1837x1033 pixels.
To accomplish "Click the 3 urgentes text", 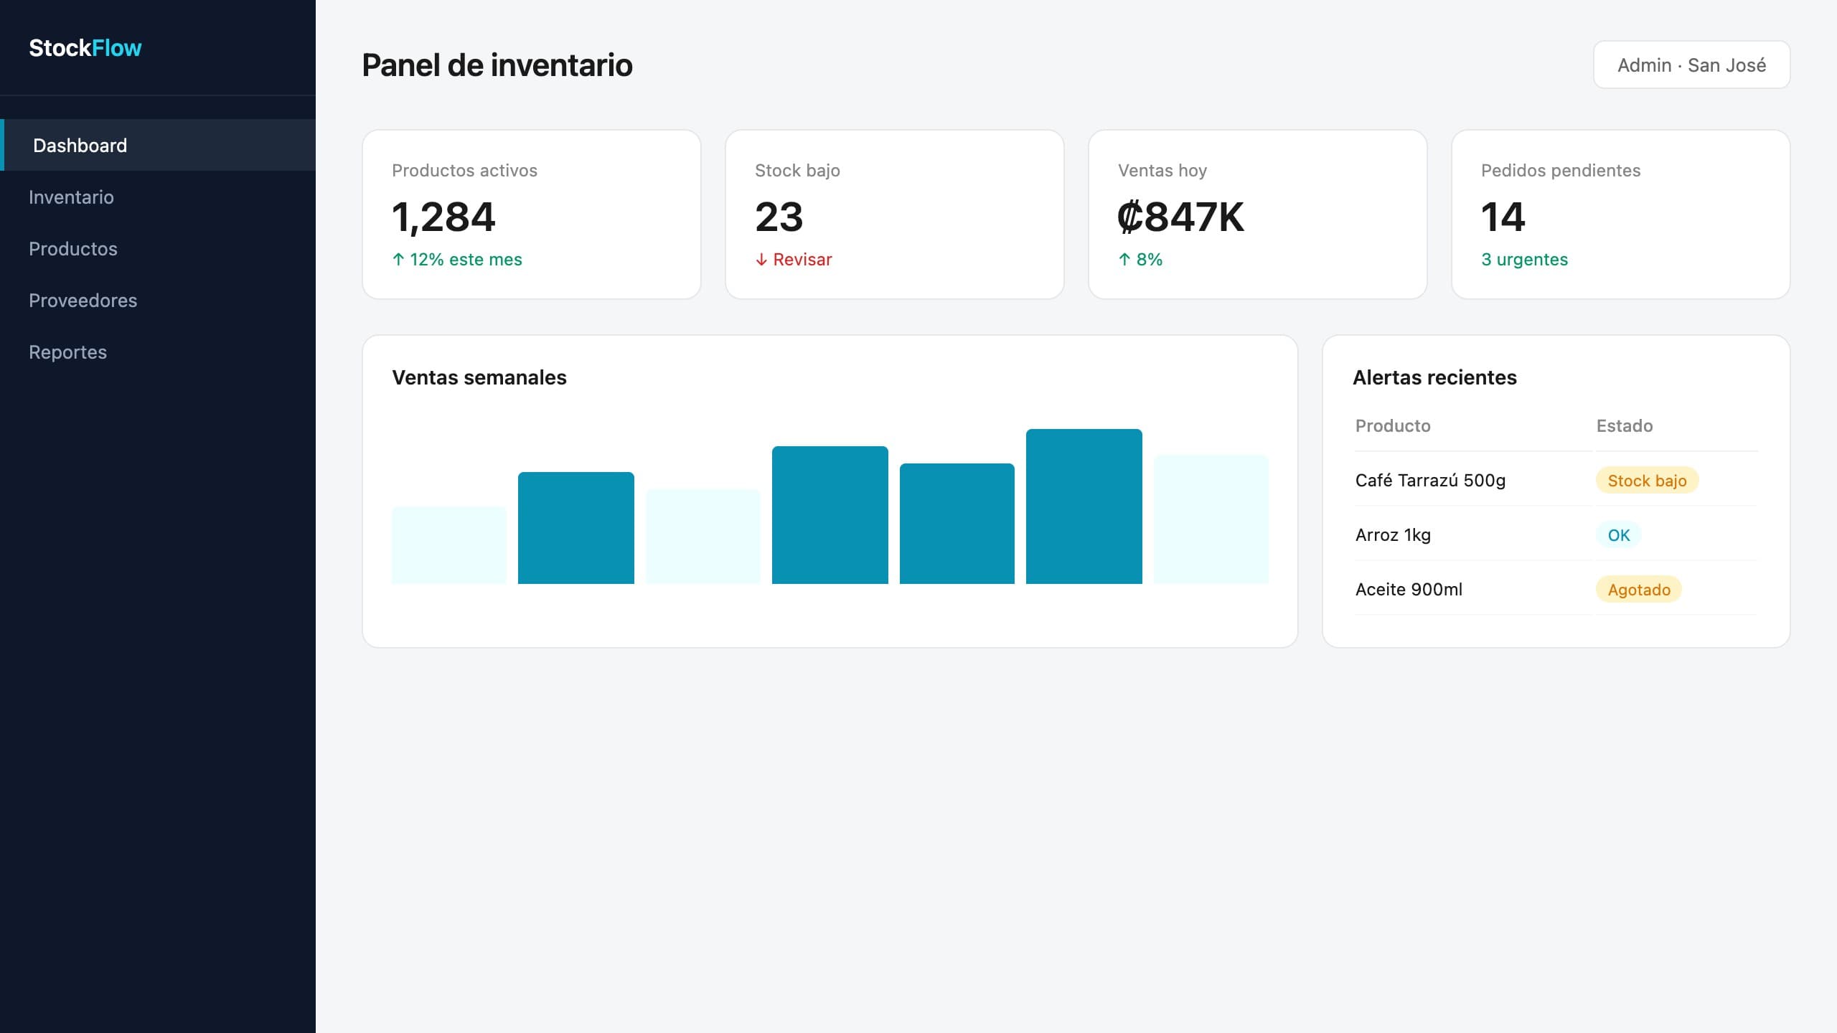I will click(x=1525, y=260).
